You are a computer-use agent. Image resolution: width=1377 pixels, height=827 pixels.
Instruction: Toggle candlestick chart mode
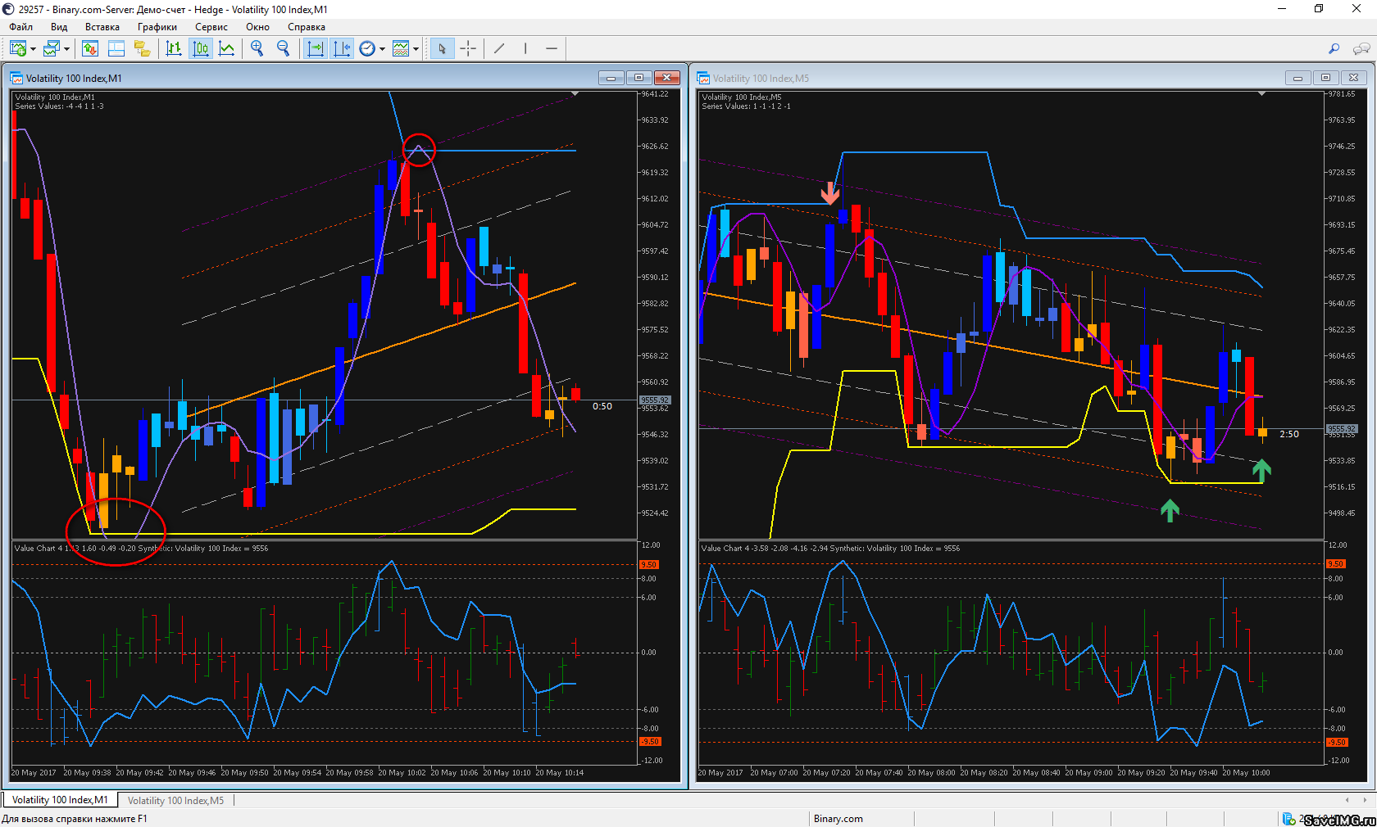pyautogui.click(x=201, y=49)
